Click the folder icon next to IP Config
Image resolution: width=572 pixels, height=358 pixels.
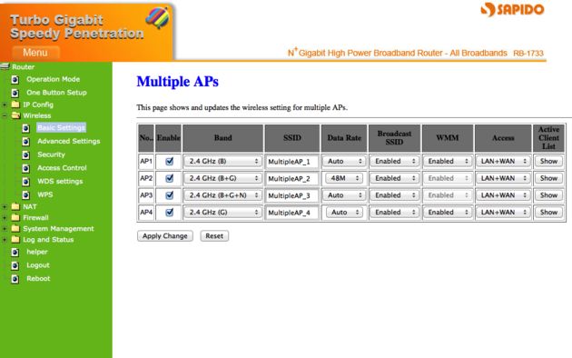pos(15,104)
